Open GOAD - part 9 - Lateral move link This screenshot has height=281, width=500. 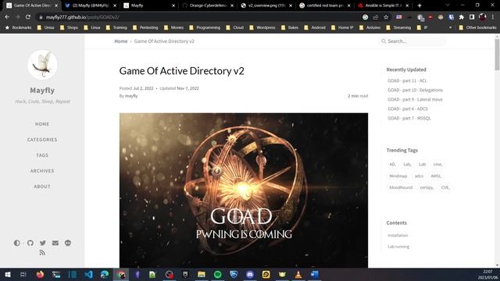[415, 99]
